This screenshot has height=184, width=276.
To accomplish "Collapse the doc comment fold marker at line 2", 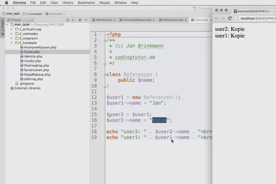I will point(105,40).
